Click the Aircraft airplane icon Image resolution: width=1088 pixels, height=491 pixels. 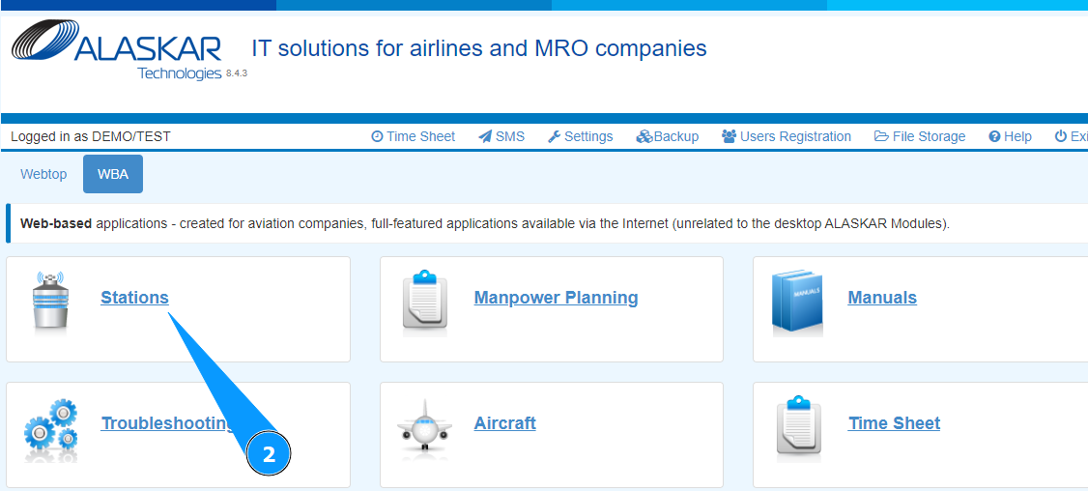click(424, 426)
